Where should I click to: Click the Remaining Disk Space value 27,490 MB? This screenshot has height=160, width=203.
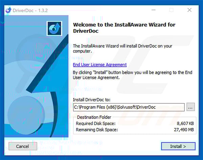click(184, 130)
